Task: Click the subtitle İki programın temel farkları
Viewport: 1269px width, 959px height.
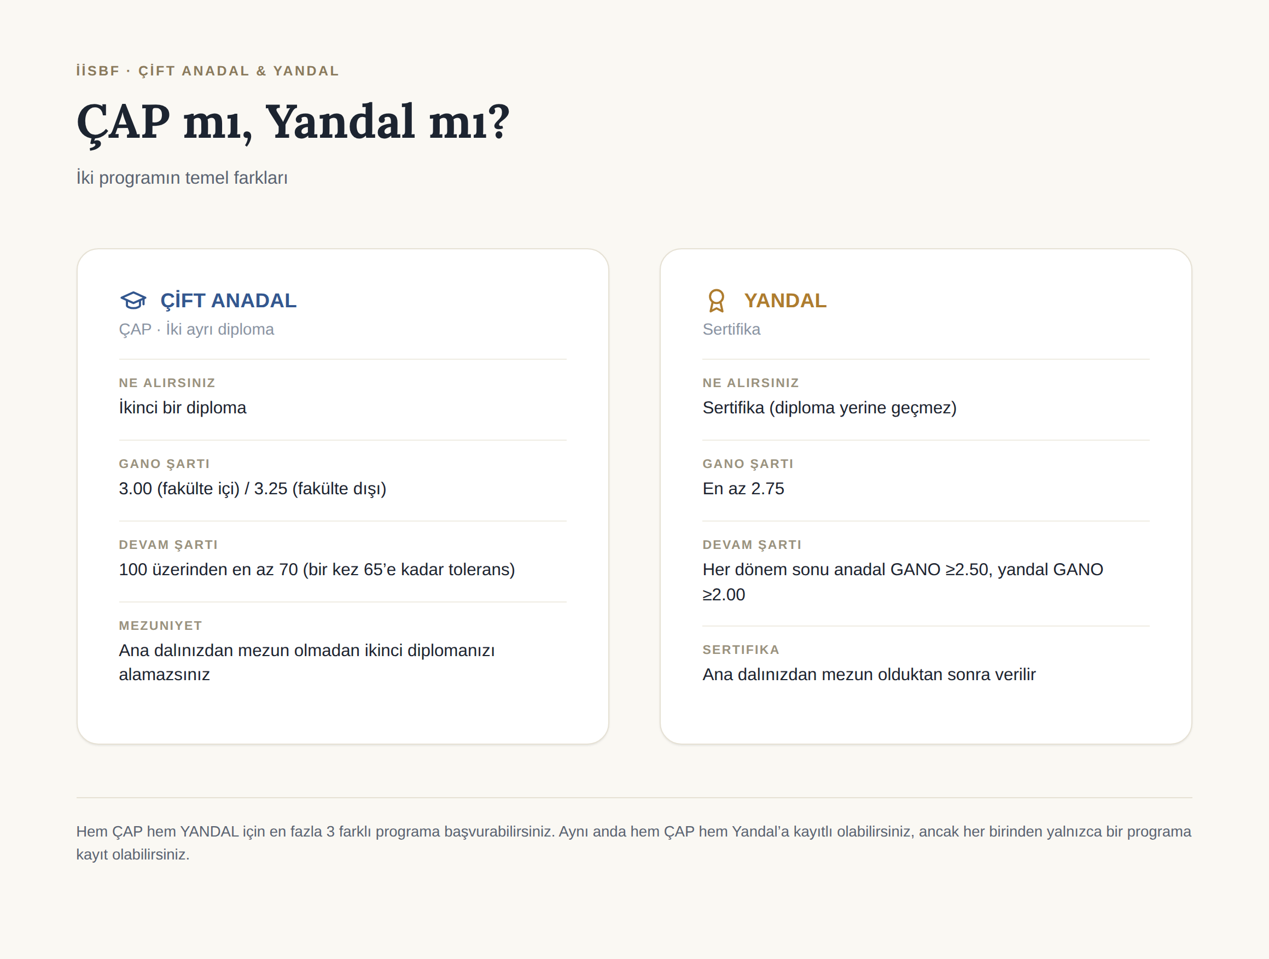Action: (182, 178)
